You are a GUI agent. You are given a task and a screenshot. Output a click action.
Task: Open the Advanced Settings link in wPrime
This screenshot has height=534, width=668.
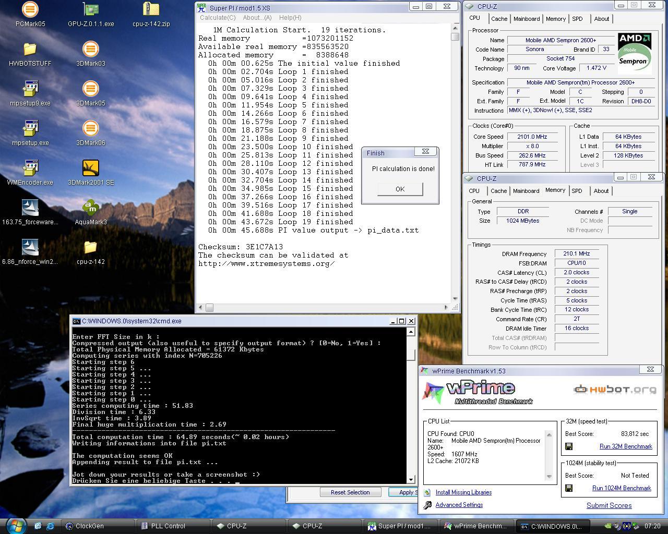459,505
